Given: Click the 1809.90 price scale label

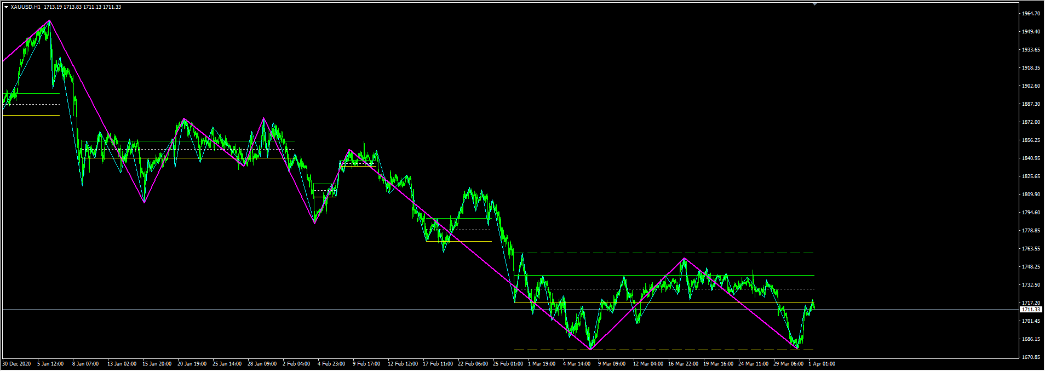Looking at the screenshot, I should [1030, 195].
